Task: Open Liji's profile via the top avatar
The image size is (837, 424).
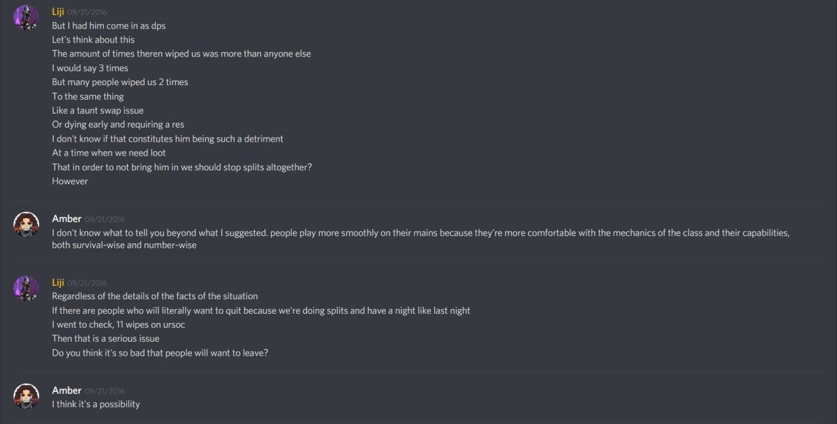Action: 26,17
